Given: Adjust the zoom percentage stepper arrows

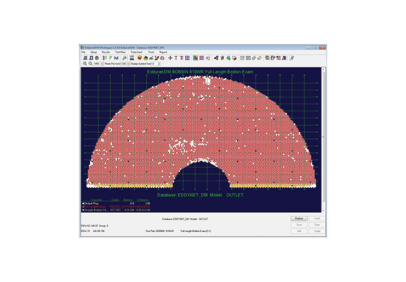Looking at the screenshot, I should tap(102, 63).
